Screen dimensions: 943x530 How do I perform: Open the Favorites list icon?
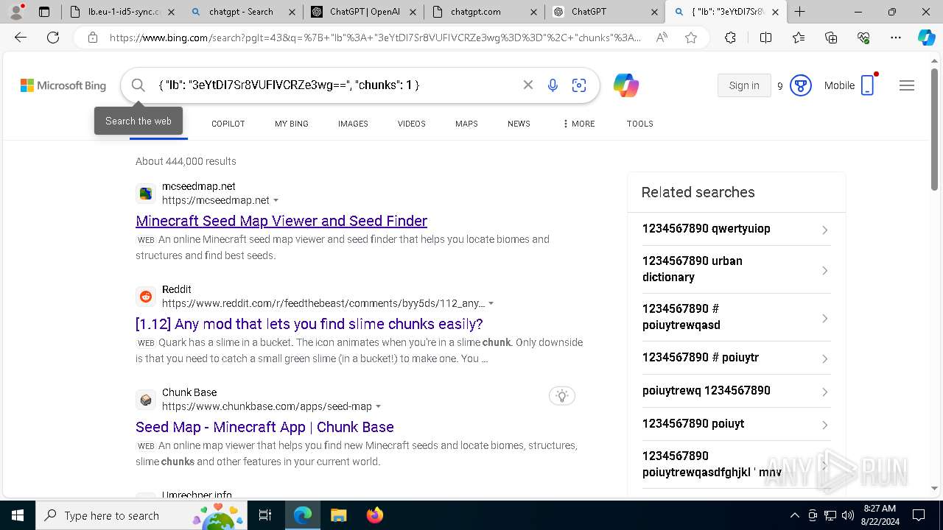tap(799, 38)
